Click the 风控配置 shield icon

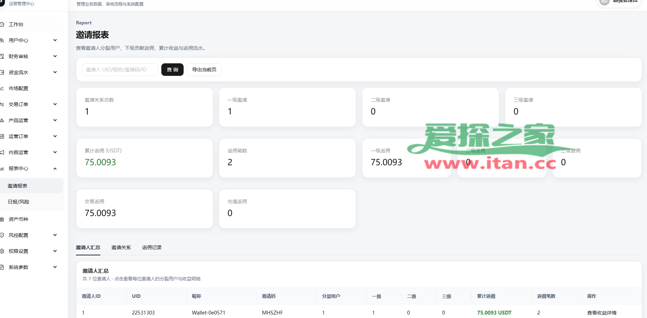point(2,235)
